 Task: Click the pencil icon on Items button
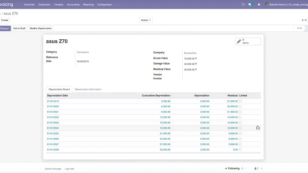pos(239,41)
